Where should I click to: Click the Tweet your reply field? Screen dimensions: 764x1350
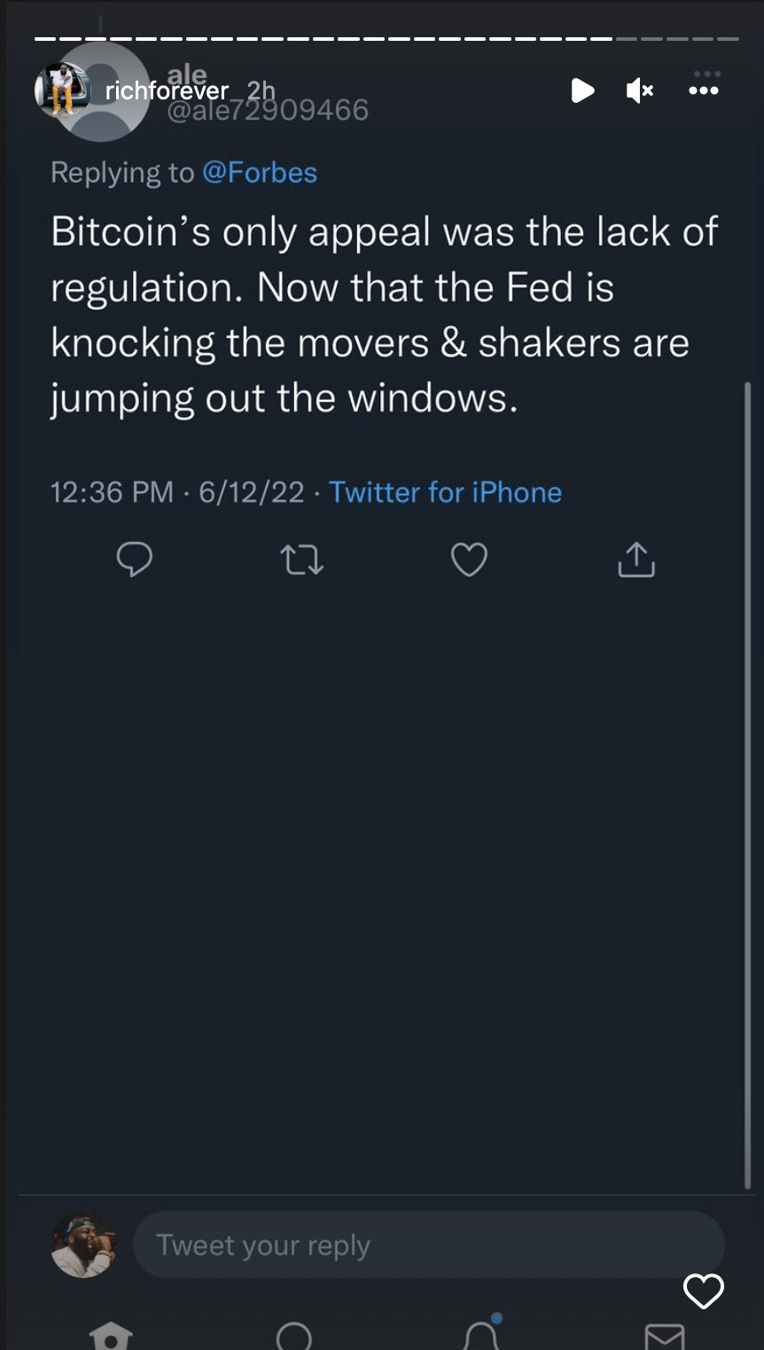(x=428, y=1245)
